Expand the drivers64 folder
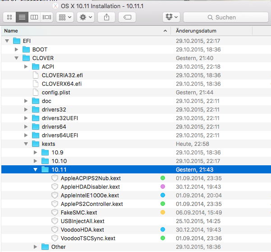The height and width of the screenshot is (252, 271). coord(26,127)
